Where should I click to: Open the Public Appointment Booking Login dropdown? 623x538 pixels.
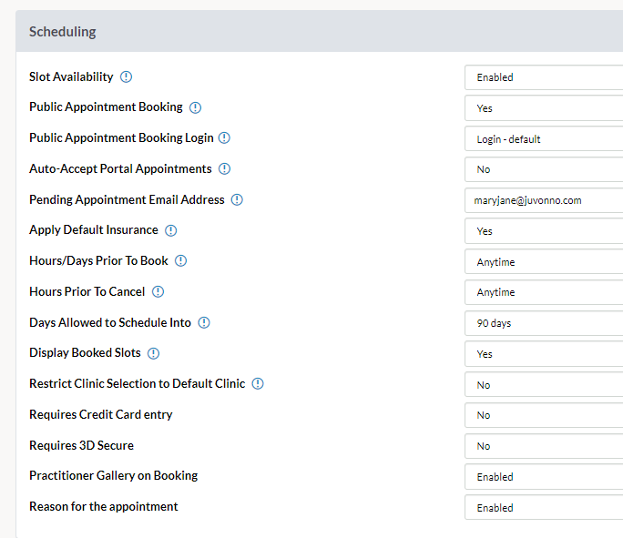544,139
